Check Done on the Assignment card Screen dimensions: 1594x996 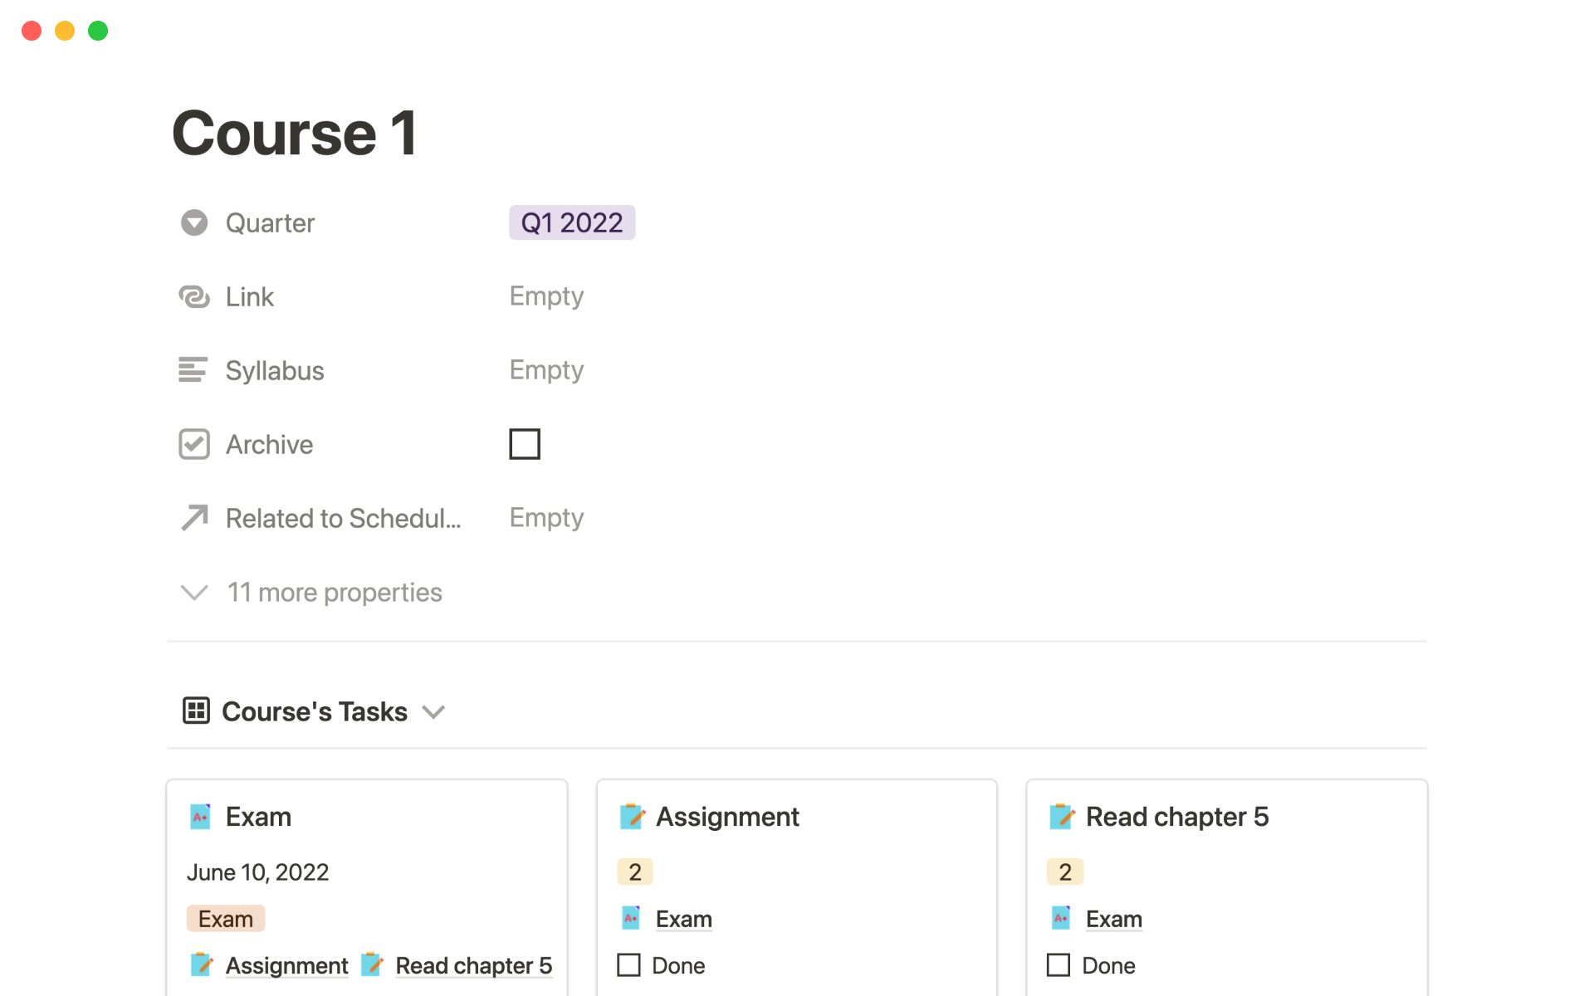tap(629, 965)
